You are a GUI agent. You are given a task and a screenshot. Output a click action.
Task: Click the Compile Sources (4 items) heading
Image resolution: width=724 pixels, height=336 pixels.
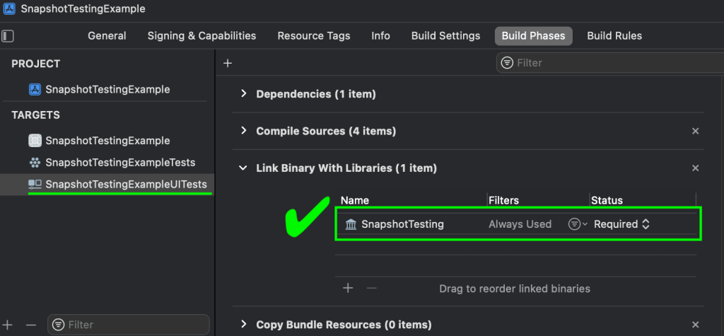326,132
